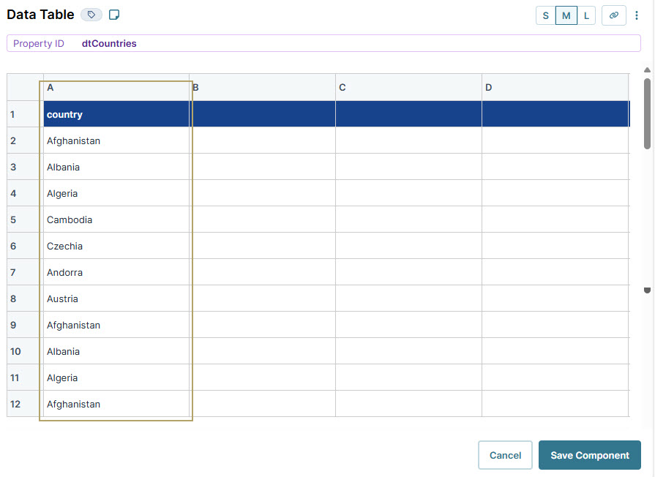The width and height of the screenshot is (655, 477).
Task: Select the Algeria cell in row 11
Action: click(x=116, y=378)
